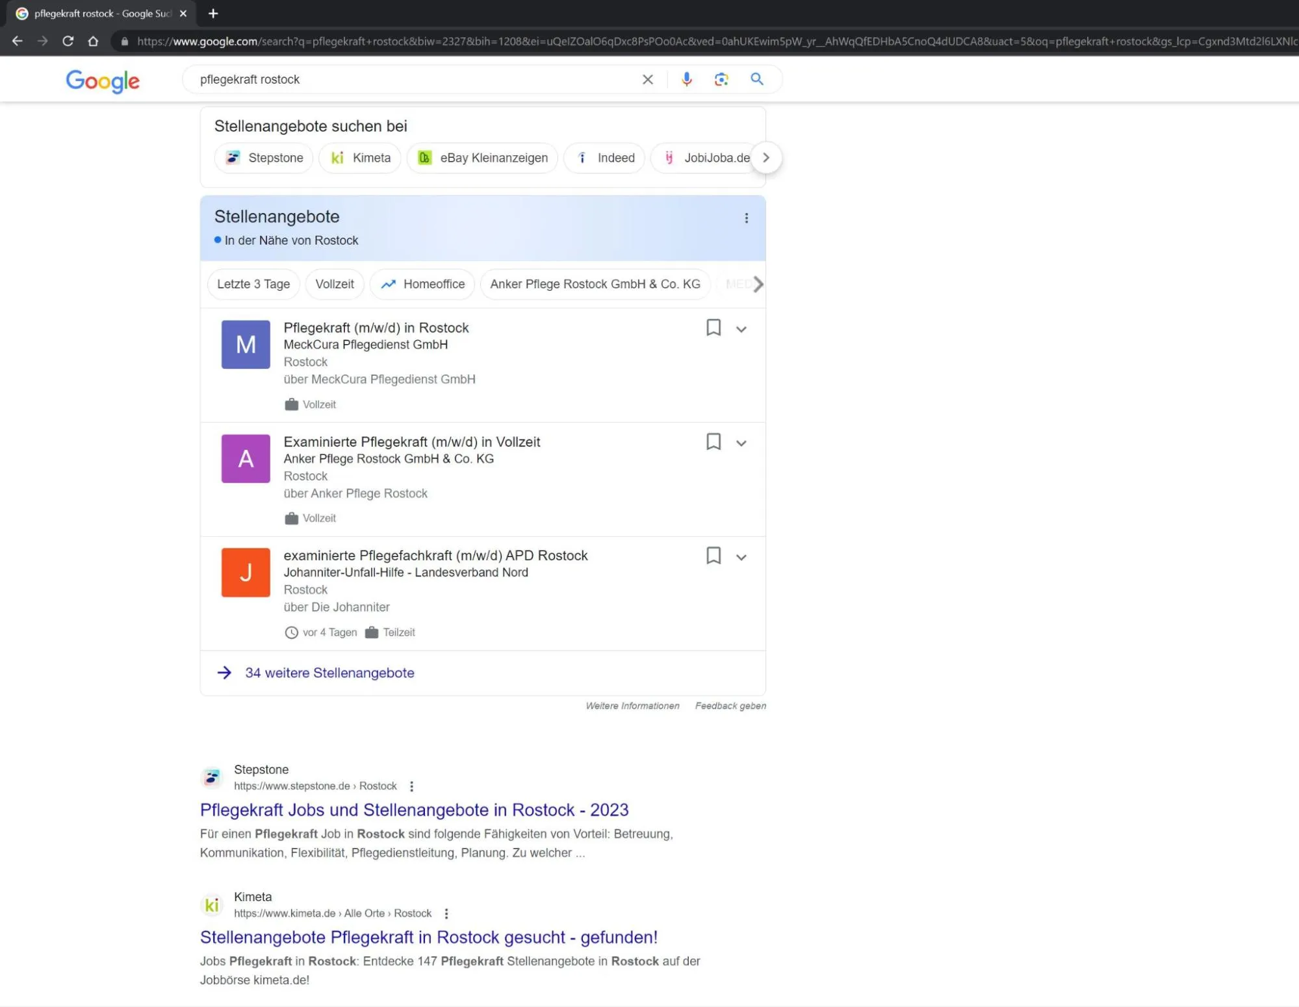The image size is (1299, 1007).
Task: Click the magnifier search button
Action: click(x=757, y=79)
